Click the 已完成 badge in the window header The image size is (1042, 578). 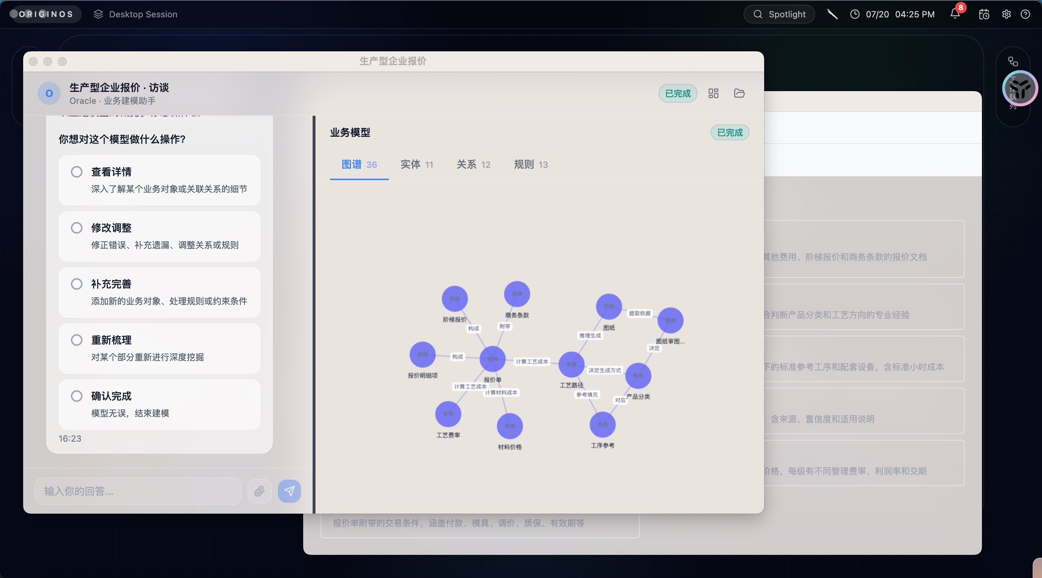(x=678, y=93)
